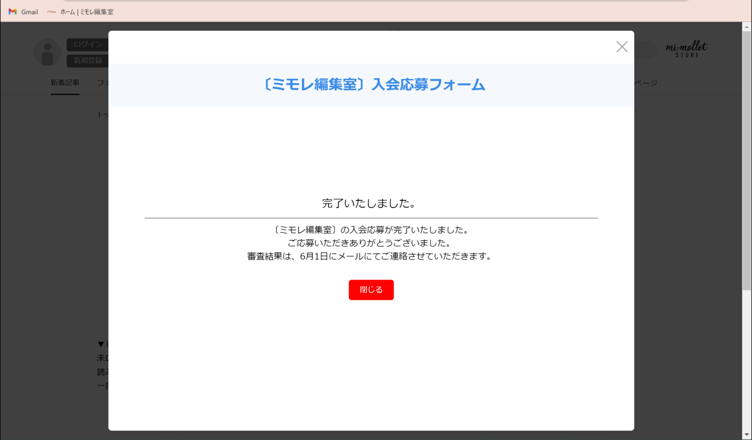
Task: Click the user avatar icon
Action: (48, 53)
